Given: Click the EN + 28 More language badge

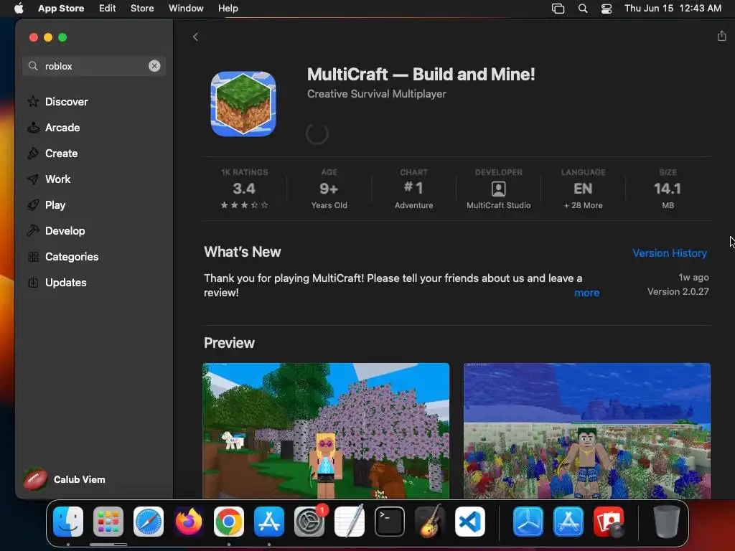Looking at the screenshot, I should pos(583,189).
